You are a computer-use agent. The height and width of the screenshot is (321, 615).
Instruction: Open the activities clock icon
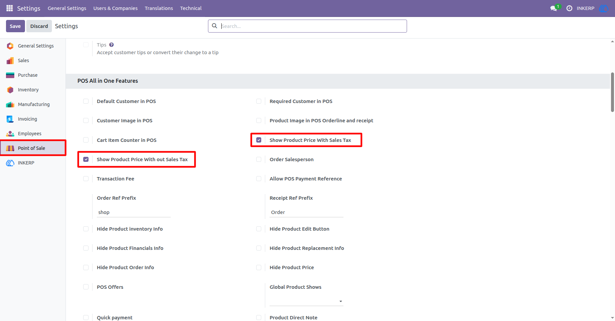coord(569,8)
